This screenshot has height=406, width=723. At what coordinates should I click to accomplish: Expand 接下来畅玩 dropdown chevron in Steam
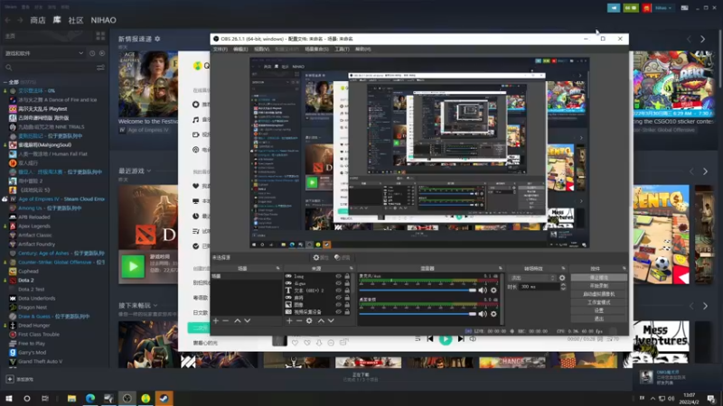pyautogui.click(x=155, y=305)
